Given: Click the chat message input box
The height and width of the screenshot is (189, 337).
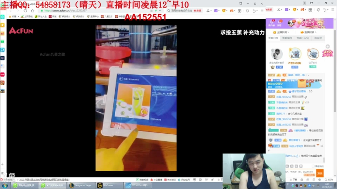Looking at the screenshot, I should [x=300, y=173].
